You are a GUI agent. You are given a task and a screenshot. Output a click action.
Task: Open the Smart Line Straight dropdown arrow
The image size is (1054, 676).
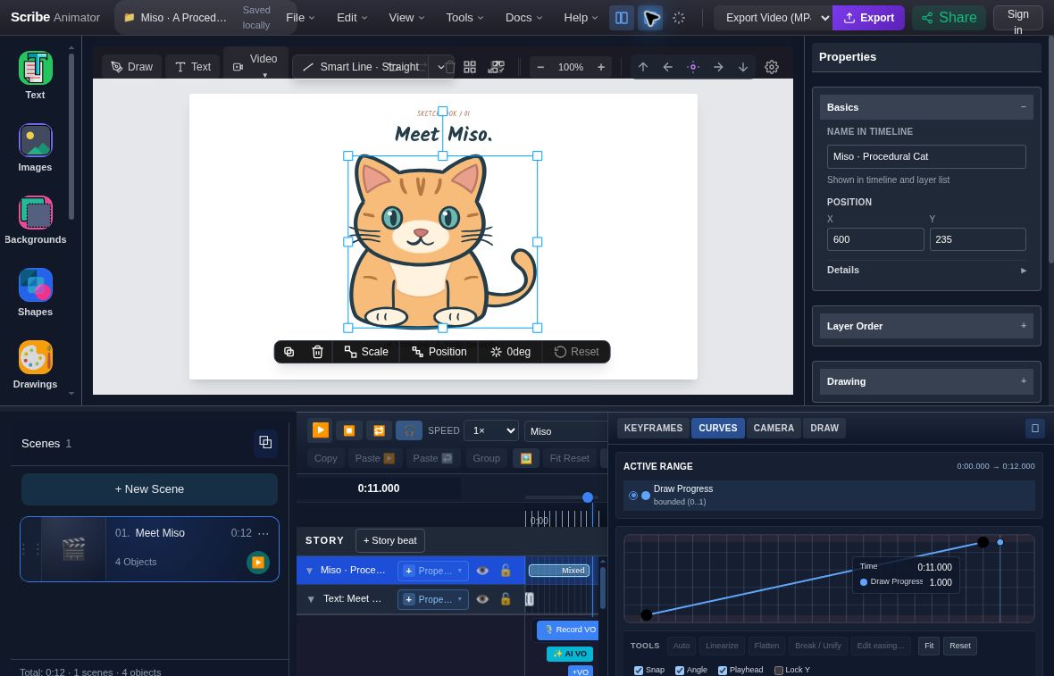(441, 67)
